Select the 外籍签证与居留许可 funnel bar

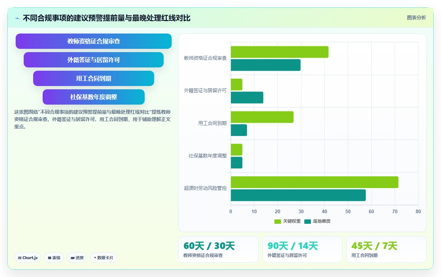(x=94, y=60)
